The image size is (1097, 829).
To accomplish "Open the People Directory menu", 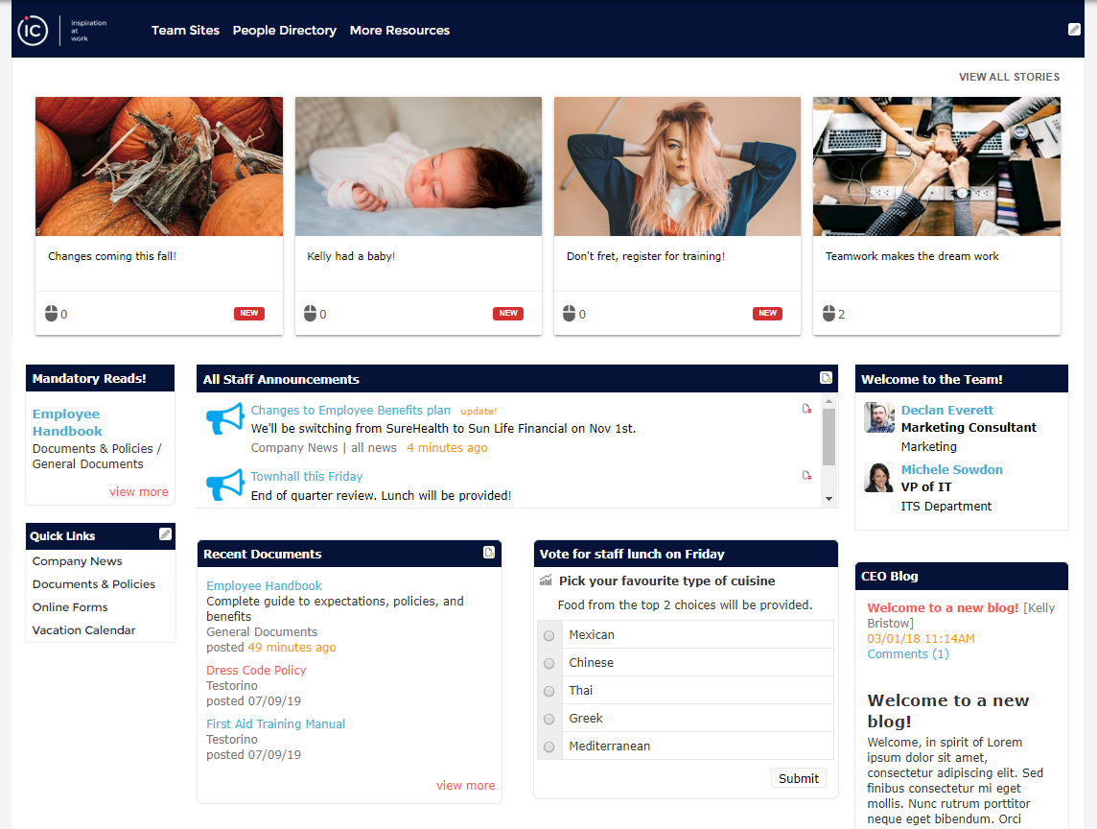I will pyautogui.click(x=285, y=30).
